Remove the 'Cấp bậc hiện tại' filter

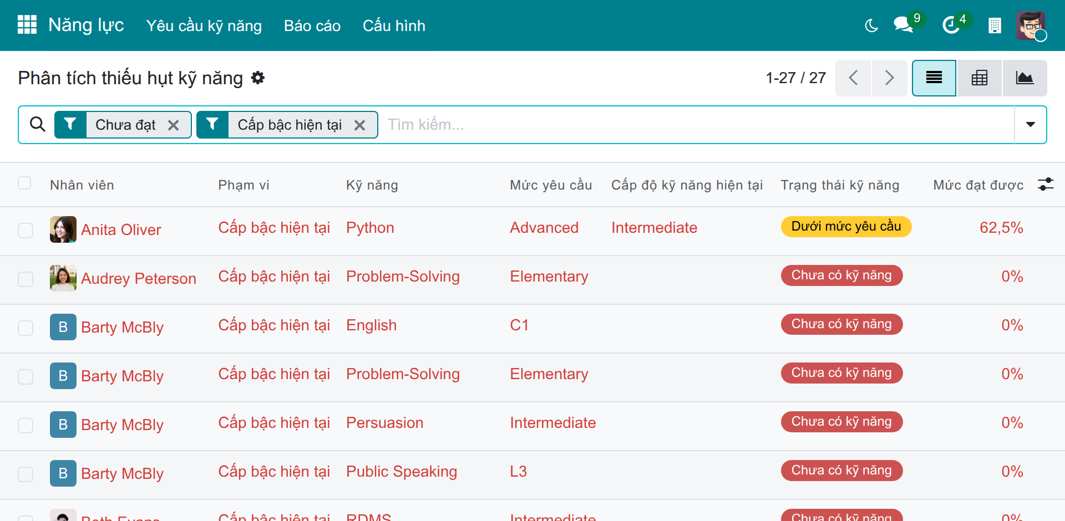[x=360, y=125]
